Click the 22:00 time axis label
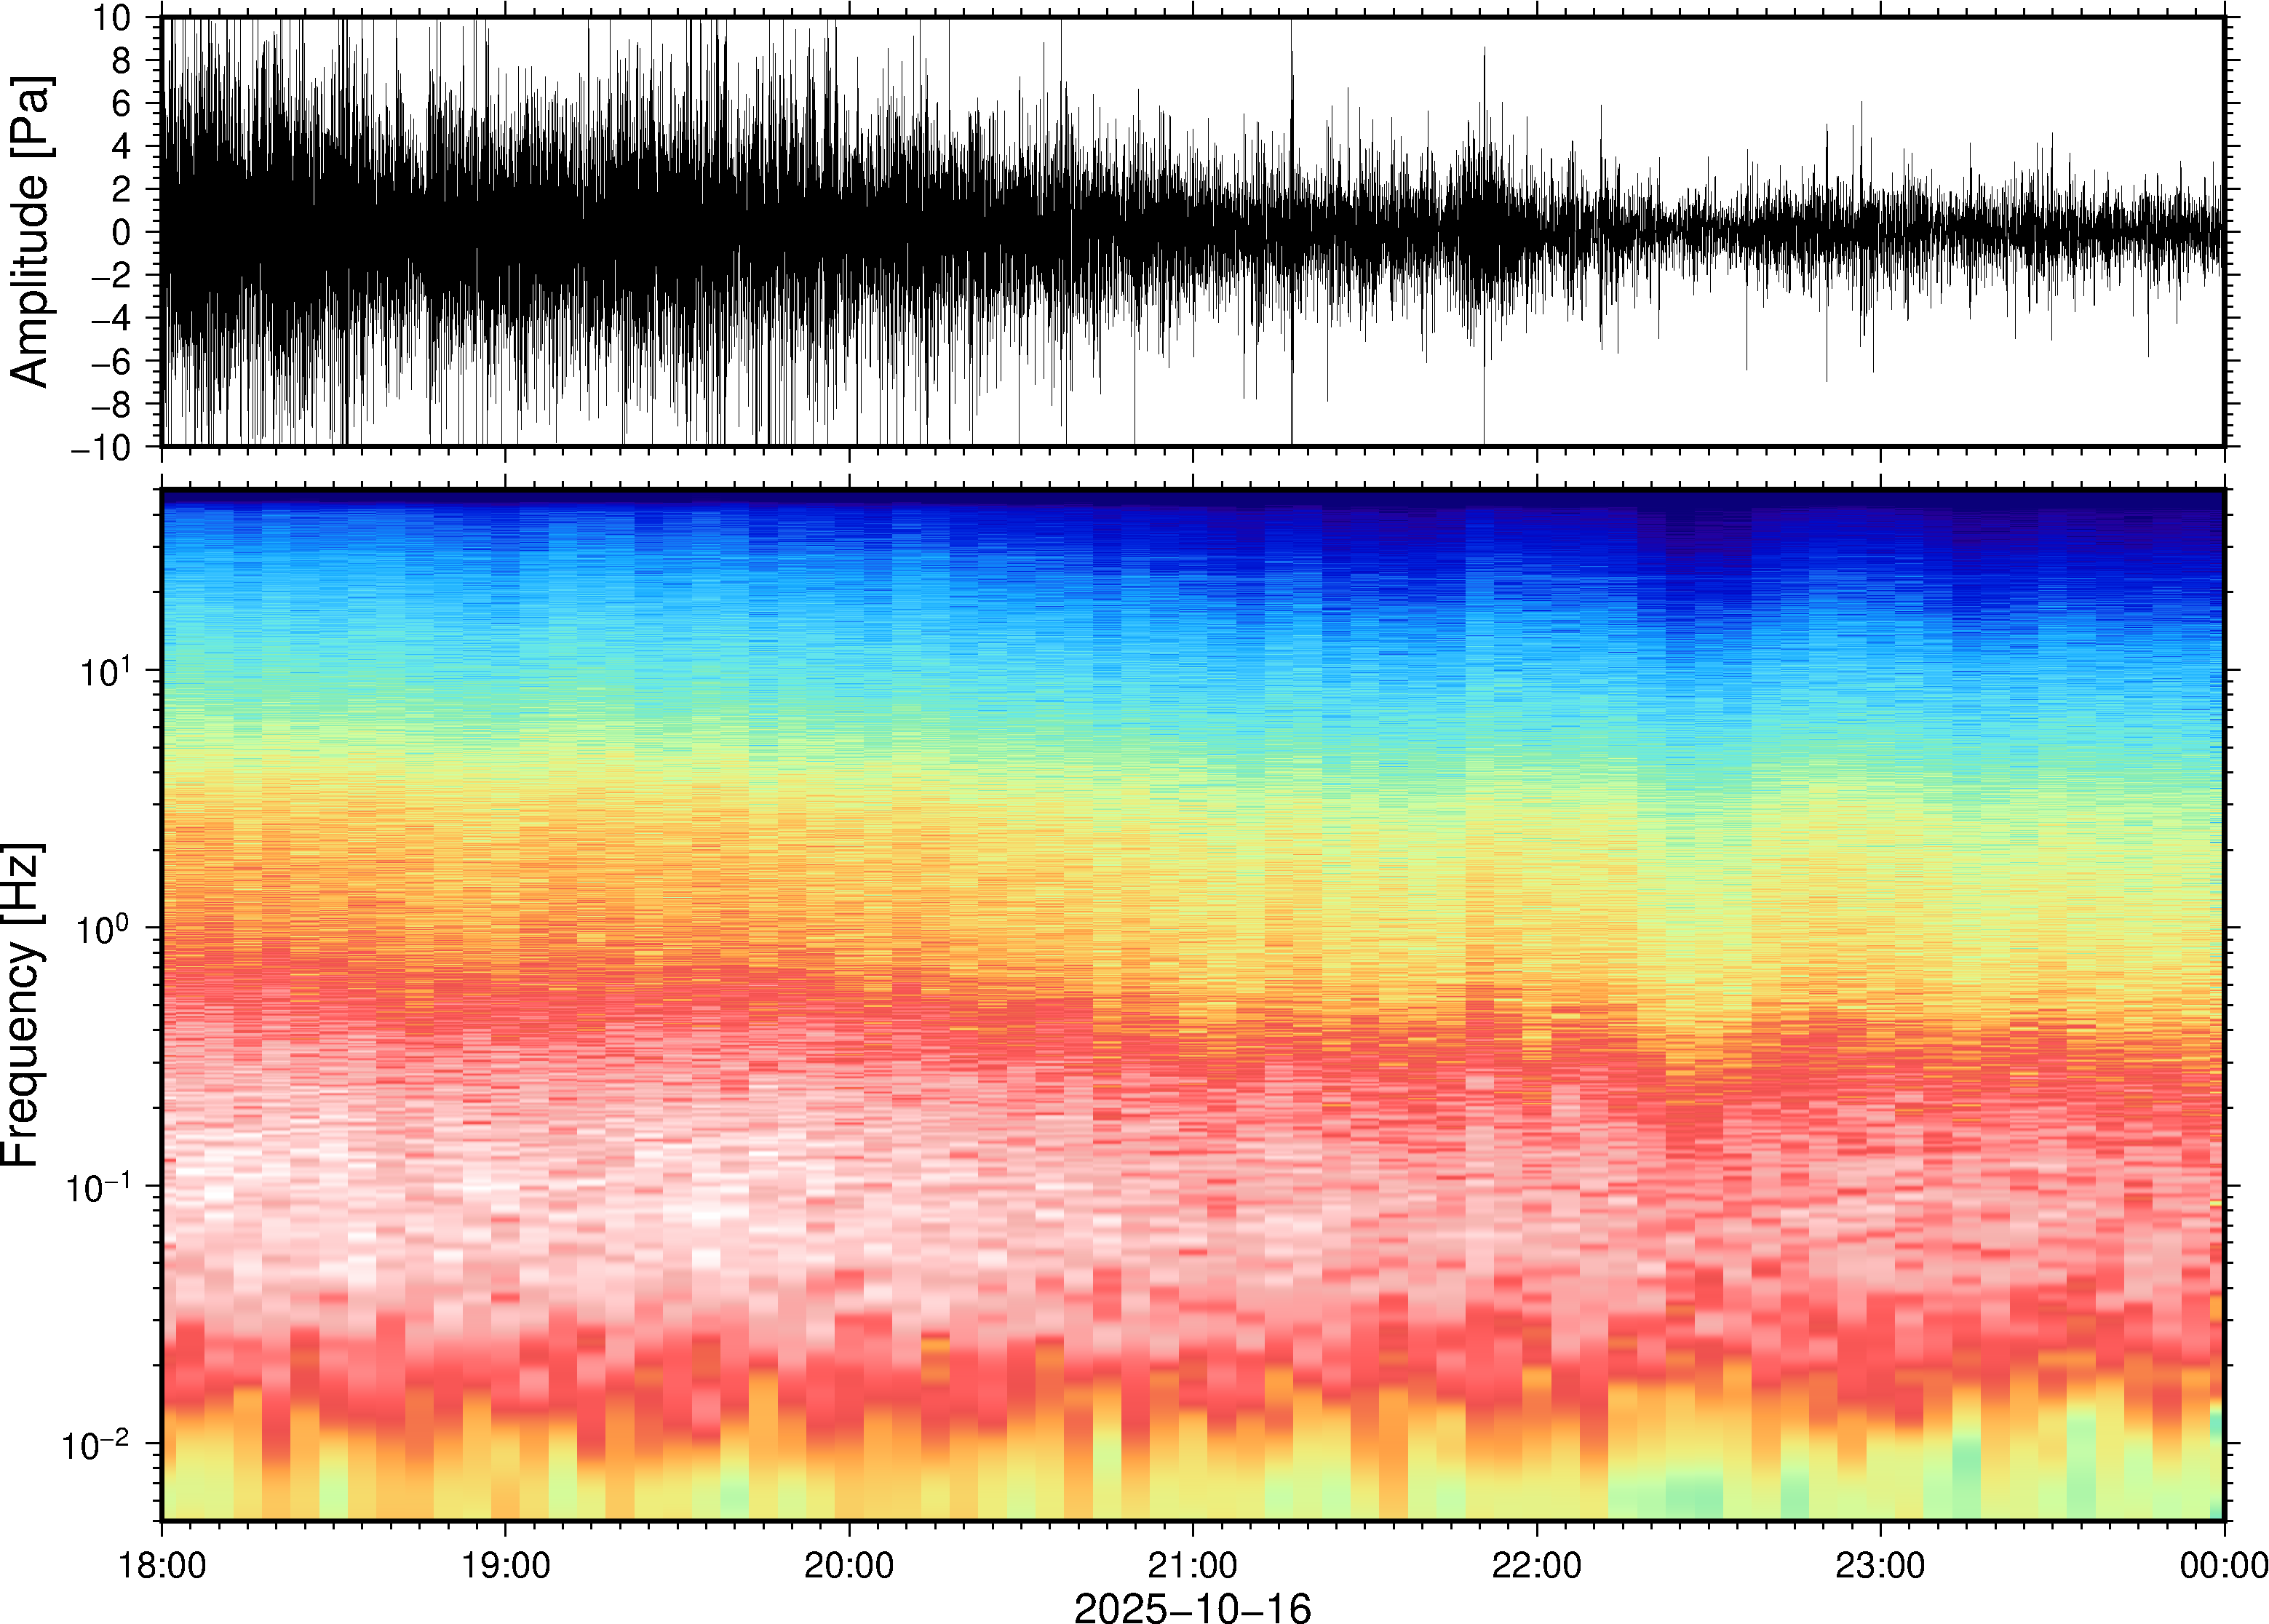 coord(1536,1565)
